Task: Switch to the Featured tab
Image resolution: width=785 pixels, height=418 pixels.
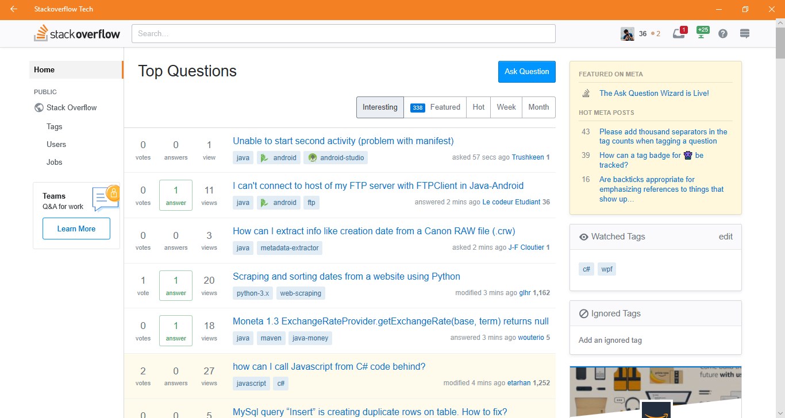Action: pyautogui.click(x=435, y=107)
